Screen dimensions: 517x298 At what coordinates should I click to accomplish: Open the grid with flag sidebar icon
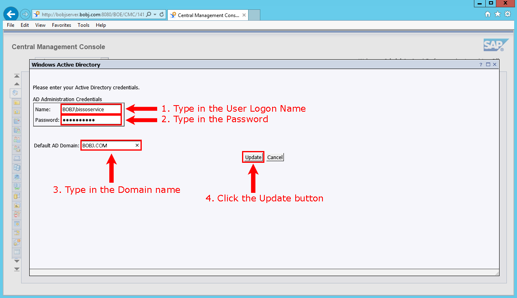pos(17,233)
